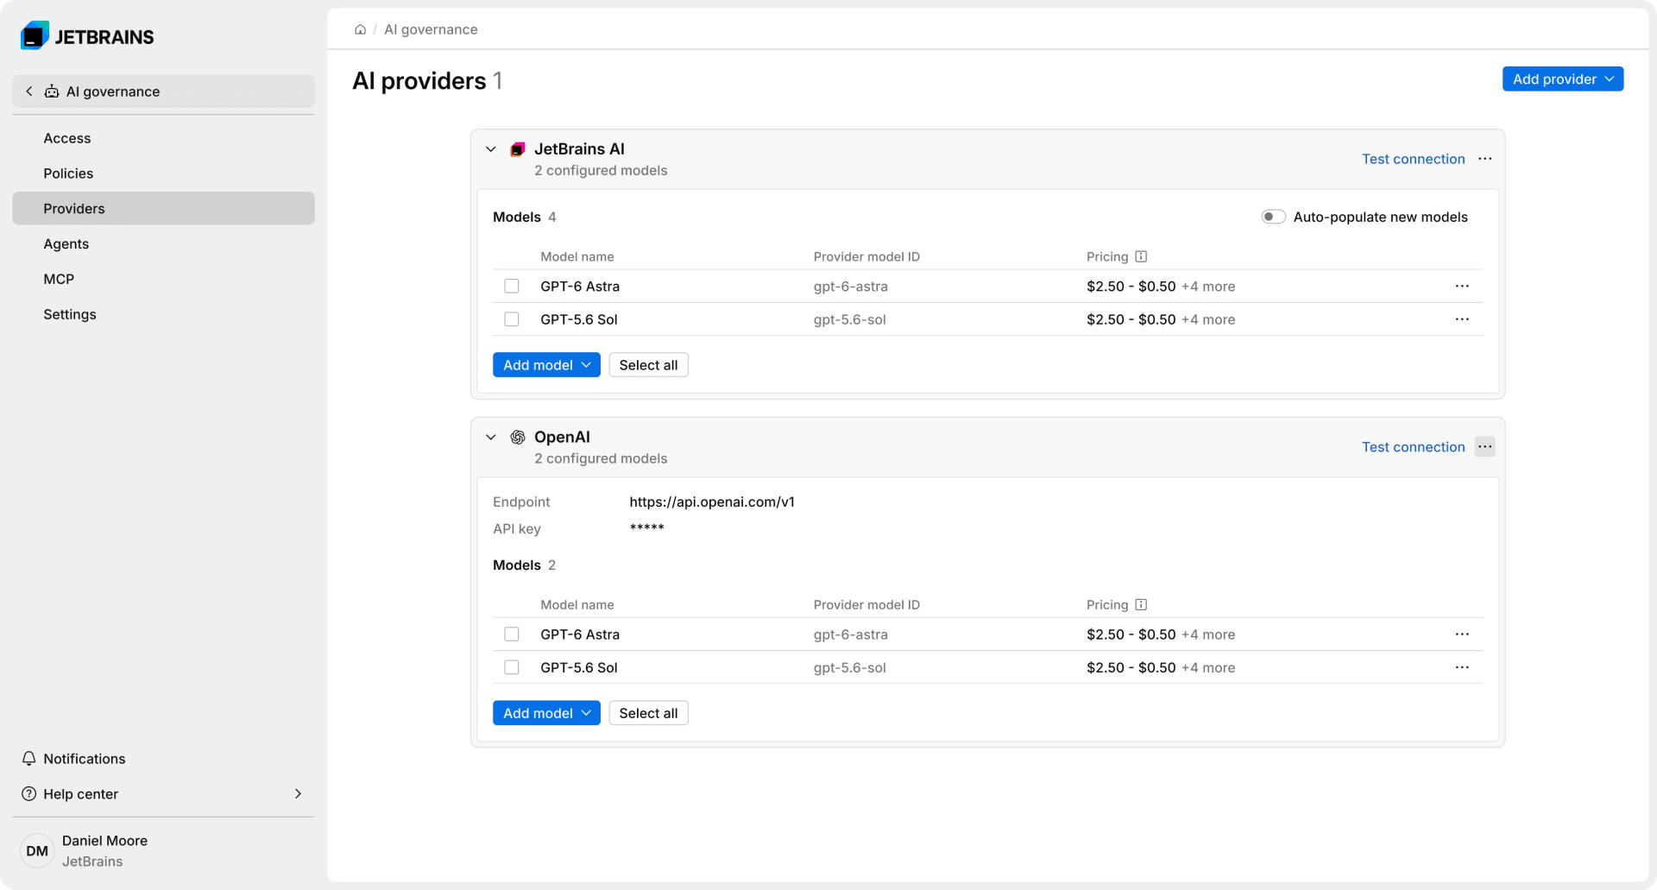1657x890 pixels.
Task: Click the Pricing info icon in OpenAI table
Action: coord(1141,604)
